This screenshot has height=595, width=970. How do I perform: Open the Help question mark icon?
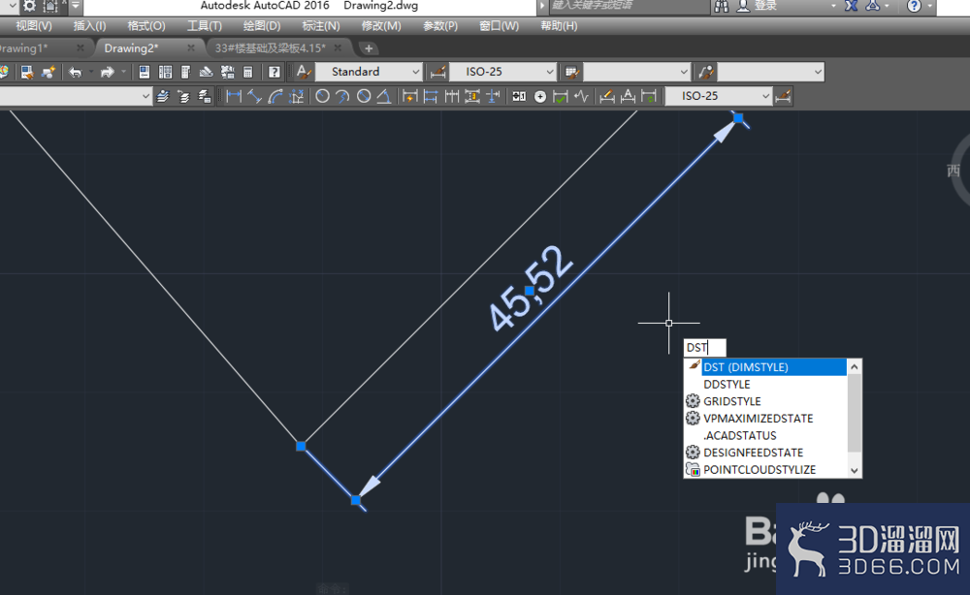tap(275, 73)
